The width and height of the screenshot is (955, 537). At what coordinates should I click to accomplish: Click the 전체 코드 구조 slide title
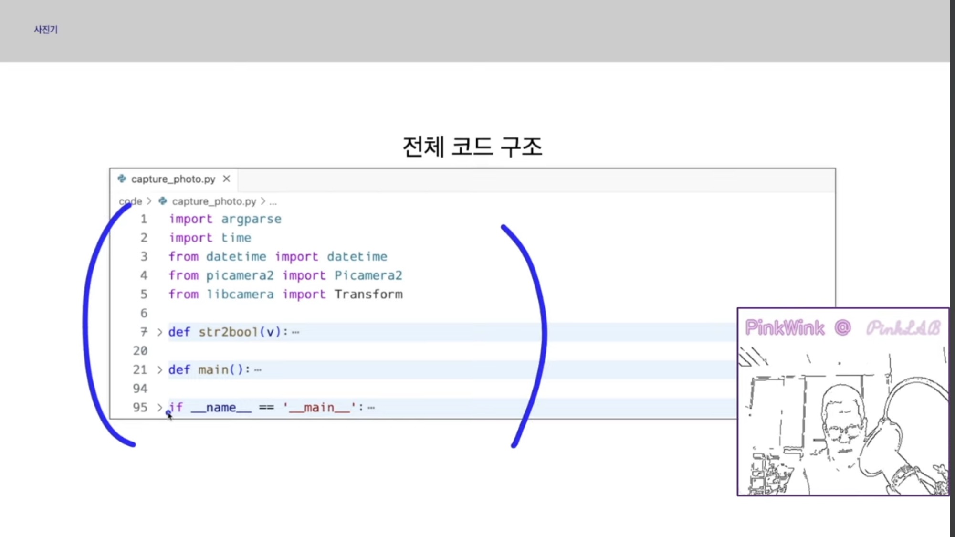point(472,147)
